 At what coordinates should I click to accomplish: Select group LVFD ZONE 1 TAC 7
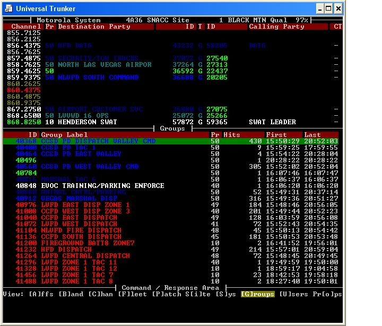(171, 274)
